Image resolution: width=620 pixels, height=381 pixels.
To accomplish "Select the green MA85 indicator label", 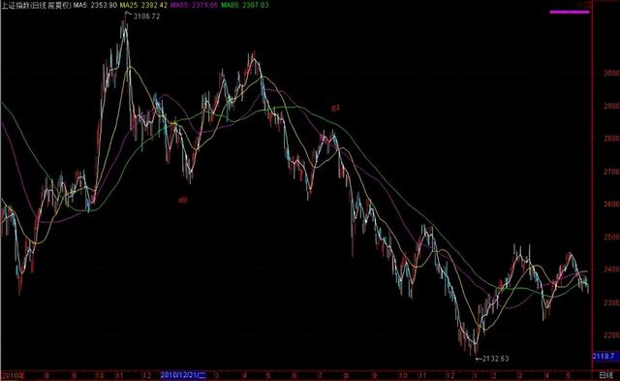I will coord(245,5).
